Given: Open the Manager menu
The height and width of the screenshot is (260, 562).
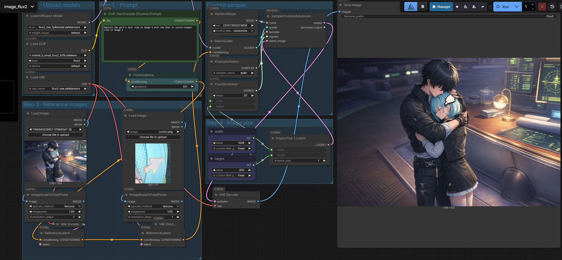Looking at the screenshot, I should 441,7.
